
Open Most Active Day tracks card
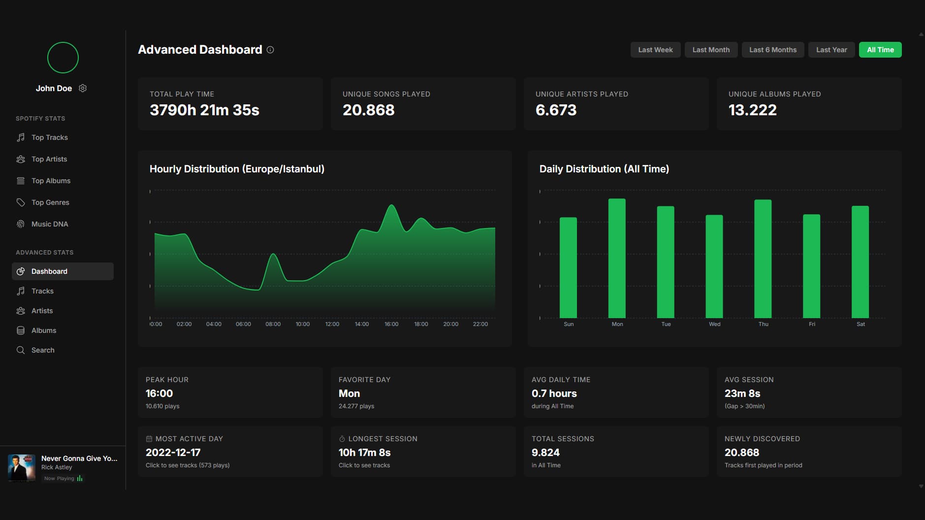click(x=230, y=452)
